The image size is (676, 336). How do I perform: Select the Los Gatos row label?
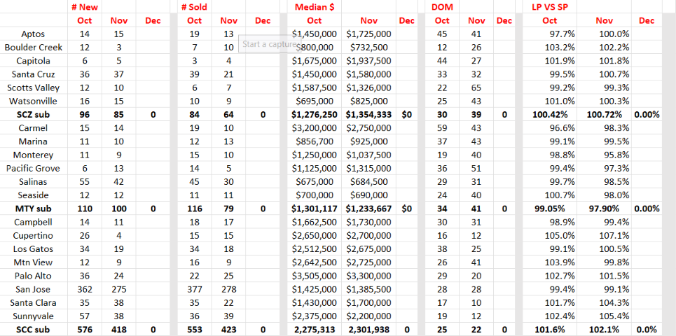tap(33, 248)
